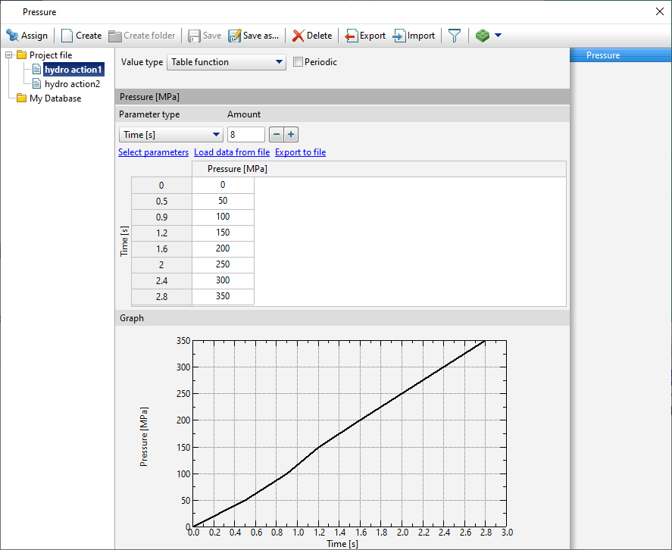The width and height of the screenshot is (672, 550).
Task: Click the Export toolbar icon
Action: (352, 36)
